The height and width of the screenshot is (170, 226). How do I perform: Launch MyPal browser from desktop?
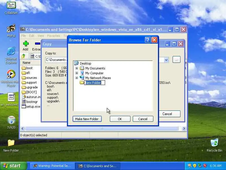[x=11, y=31]
